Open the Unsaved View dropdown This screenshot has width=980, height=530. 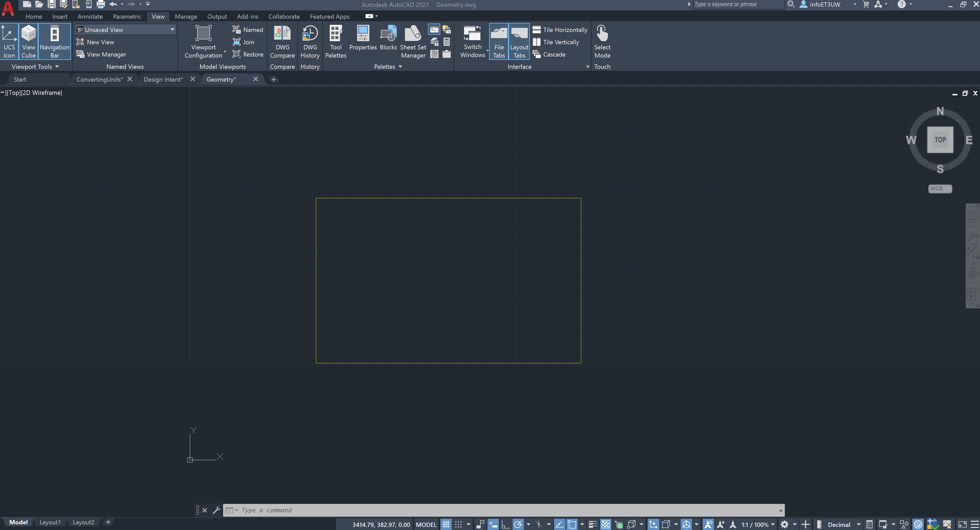(x=172, y=29)
